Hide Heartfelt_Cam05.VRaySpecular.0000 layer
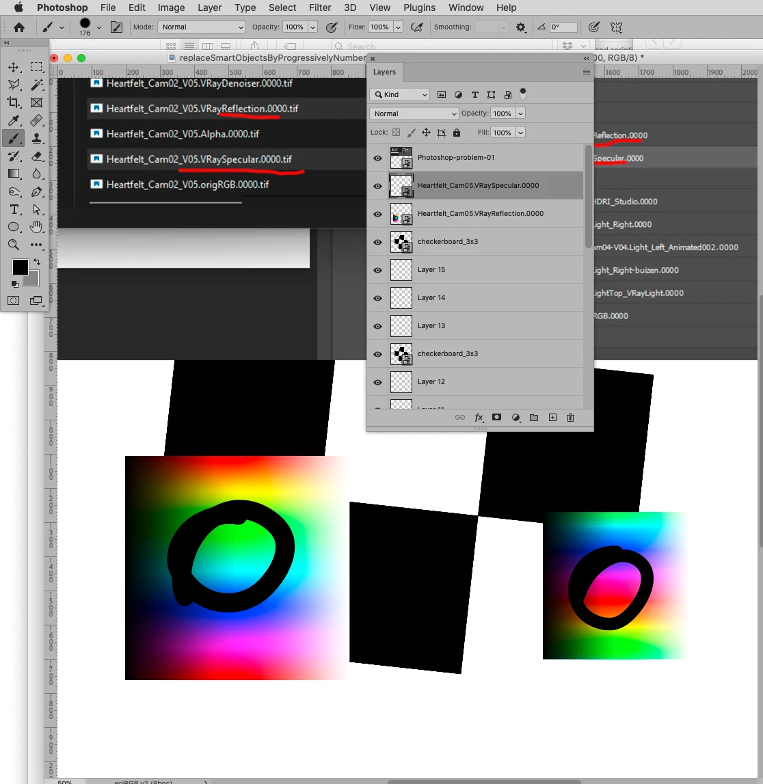Viewport: 763px width, 784px height. tap(377, 186)
